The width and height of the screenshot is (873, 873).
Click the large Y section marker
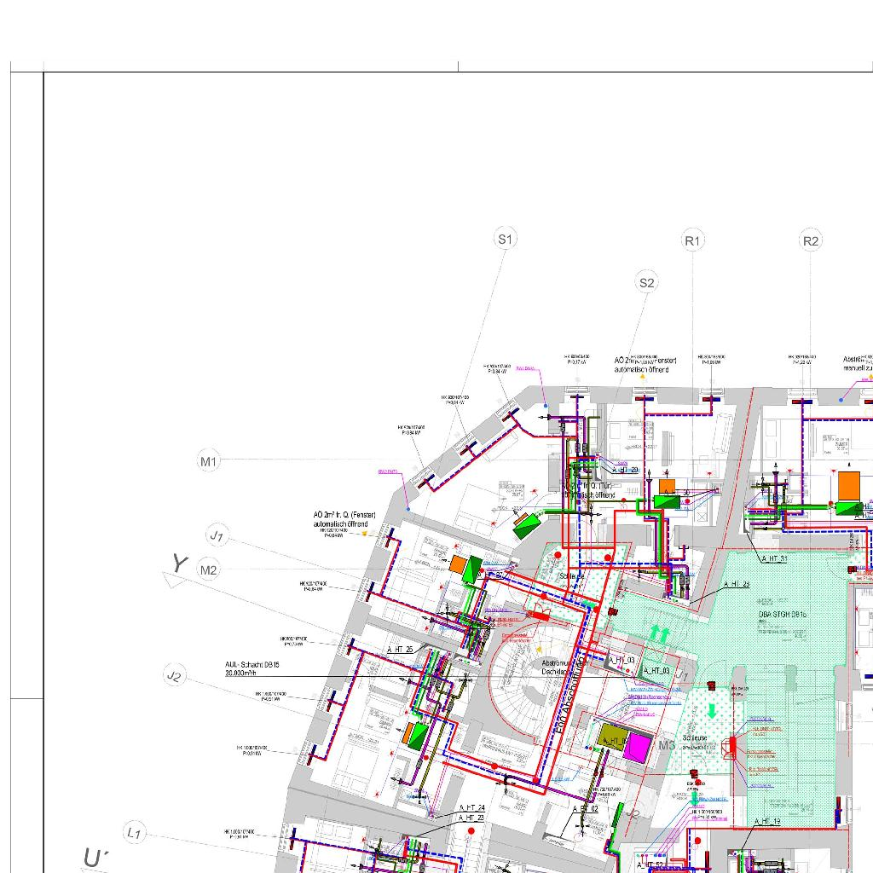point(178,564)
